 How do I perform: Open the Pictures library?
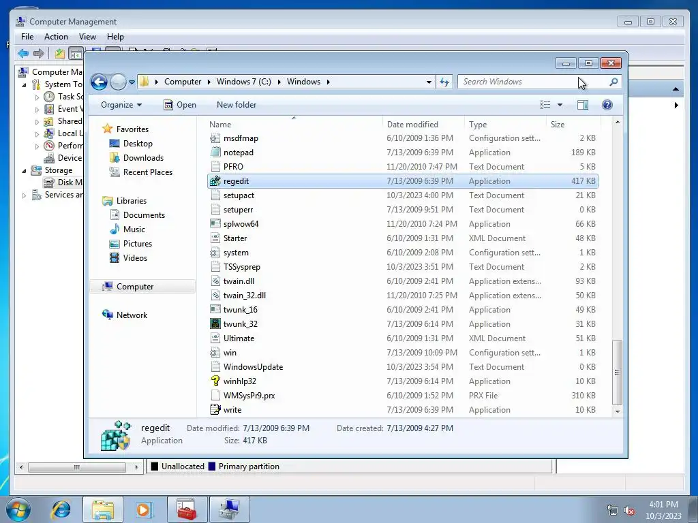click(x=138, y=244)
